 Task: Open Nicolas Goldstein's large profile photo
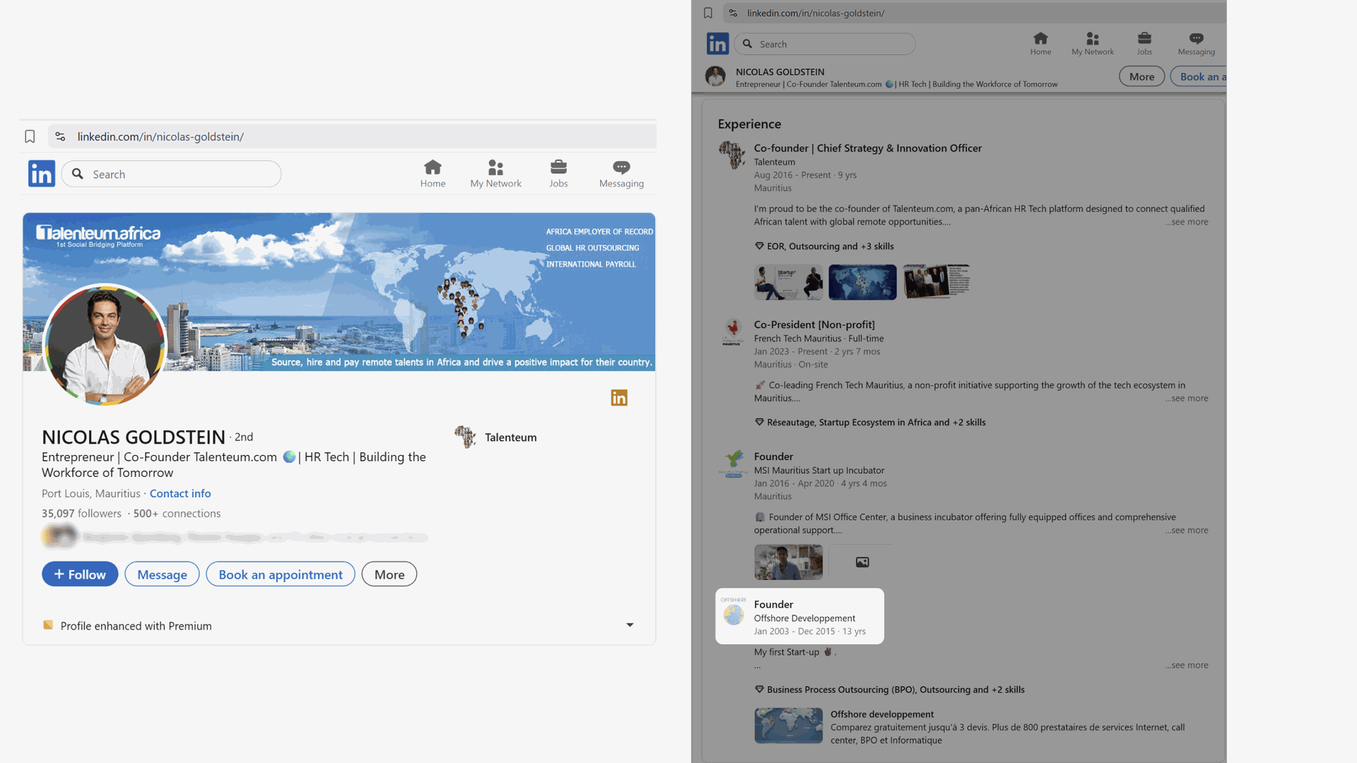(105, 345)
